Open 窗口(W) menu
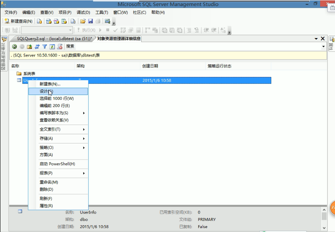Viewport: 335px width, 232px height. [x=120, y=12]
